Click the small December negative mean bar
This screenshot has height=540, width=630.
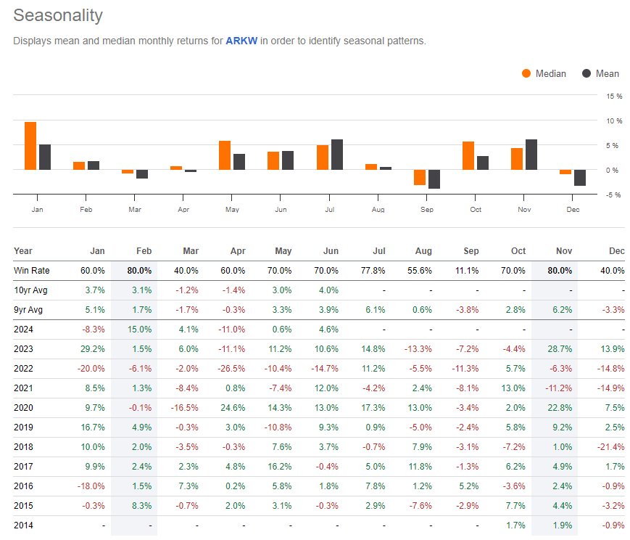(x=580, y=176)
